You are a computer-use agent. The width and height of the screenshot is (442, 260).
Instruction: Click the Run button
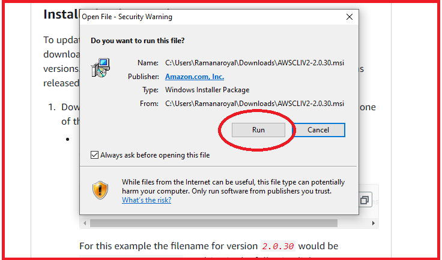click(258, 130)
